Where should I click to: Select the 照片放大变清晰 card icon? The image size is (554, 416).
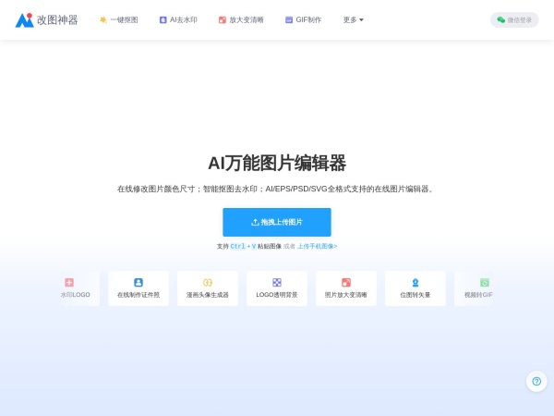346,282
